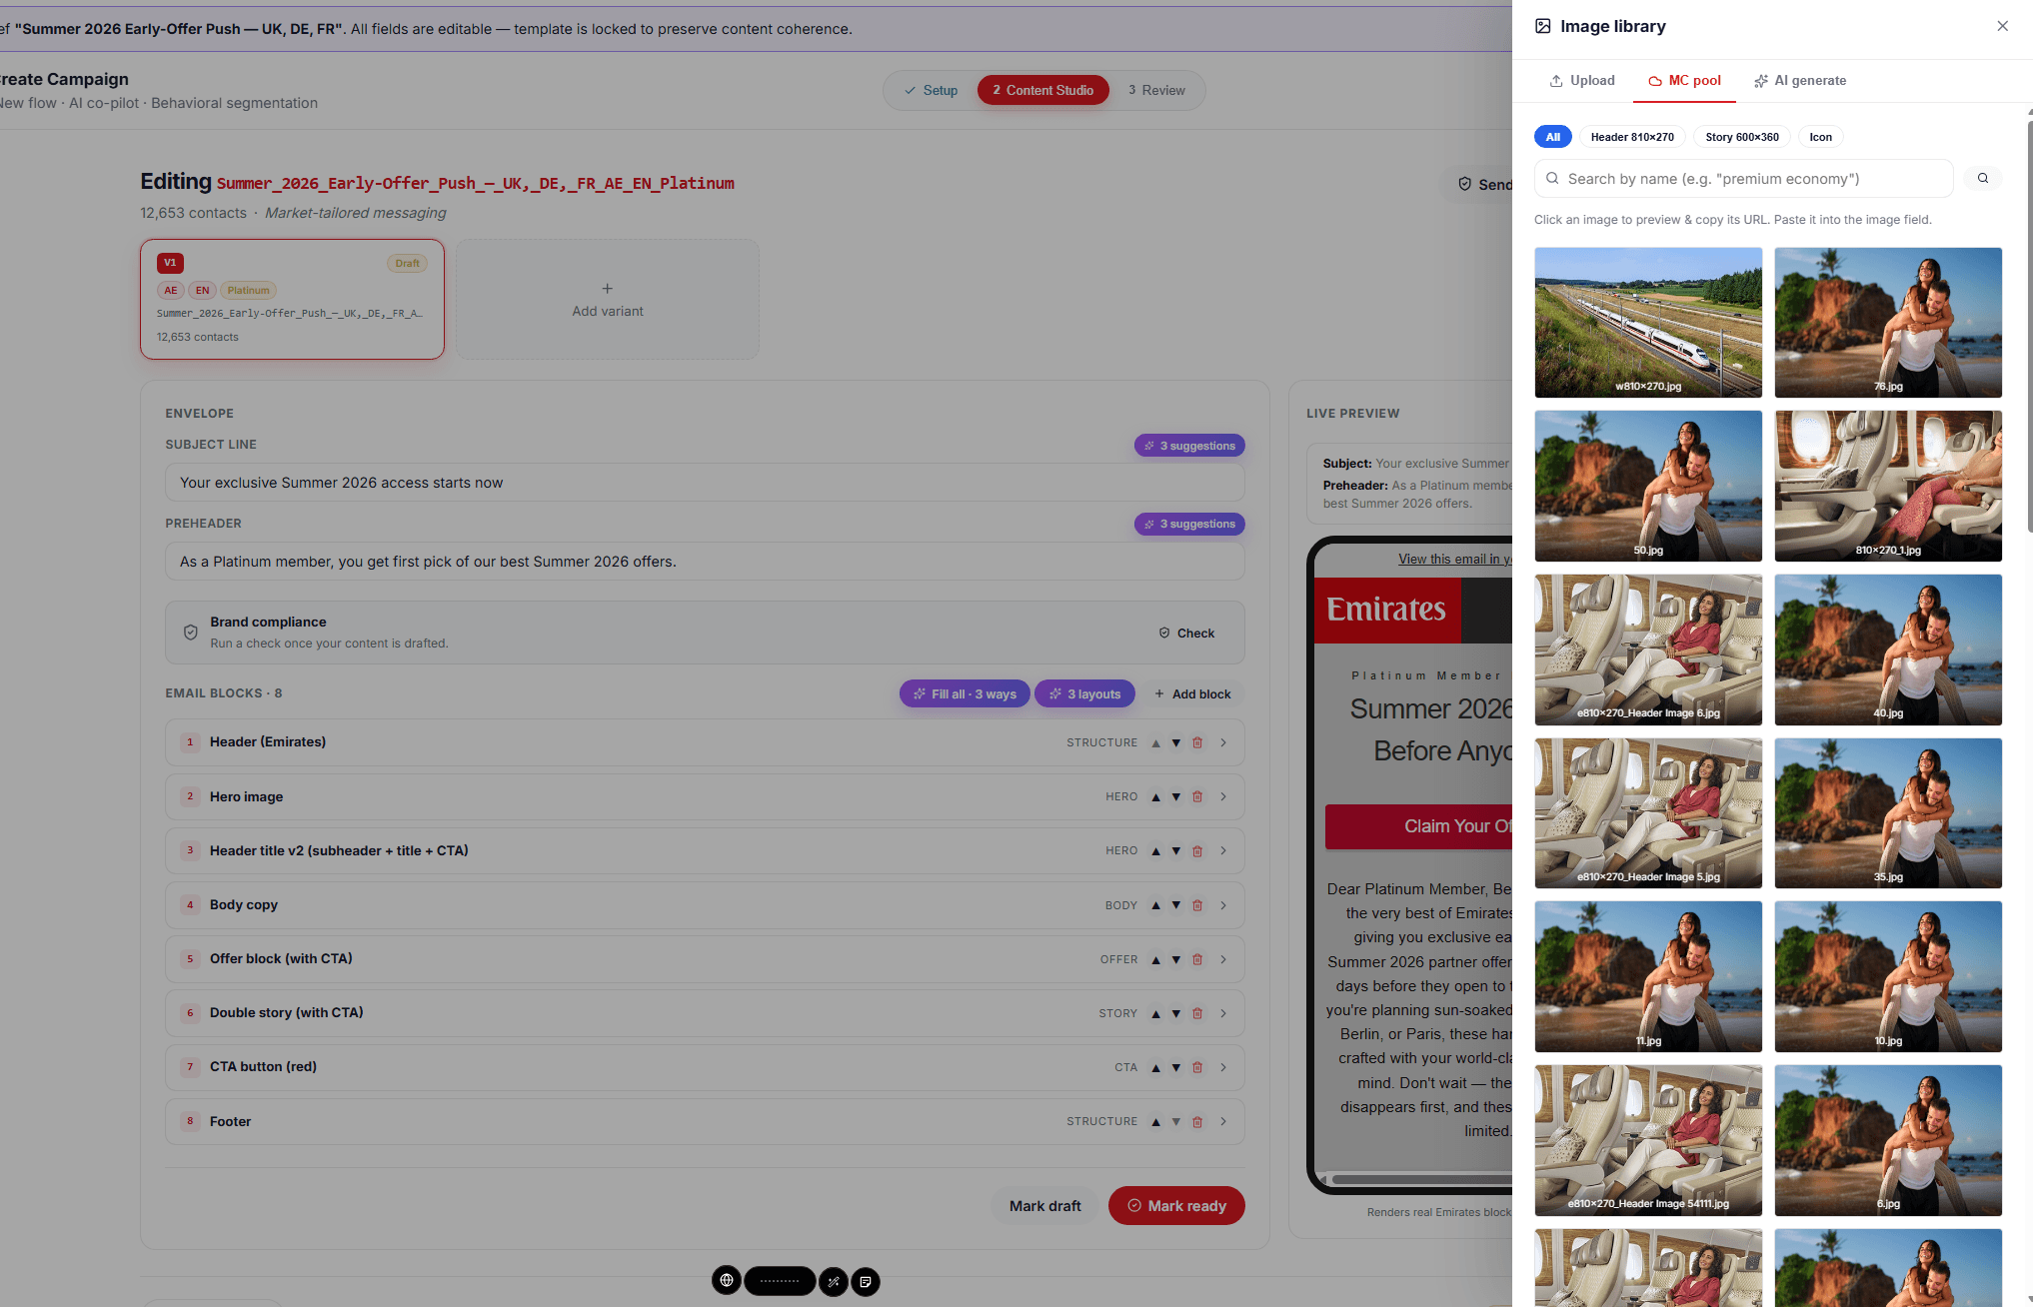Screen dimensions: 2033x1307
Task: Click the subject line input field
Action: pyautogui.click(x=705, y=483)
